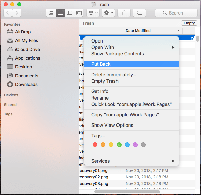Open Desktop in the sidebar

point(20,67)
